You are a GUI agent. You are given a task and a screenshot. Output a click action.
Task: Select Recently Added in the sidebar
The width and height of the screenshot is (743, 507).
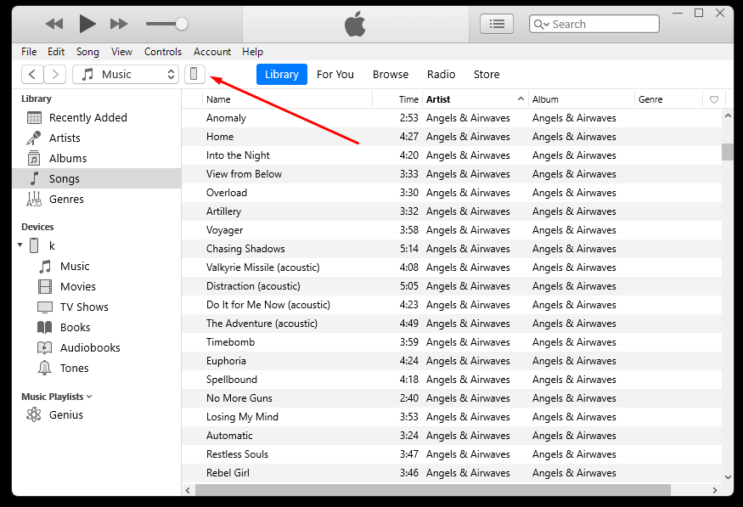click(x=96, y=117)
